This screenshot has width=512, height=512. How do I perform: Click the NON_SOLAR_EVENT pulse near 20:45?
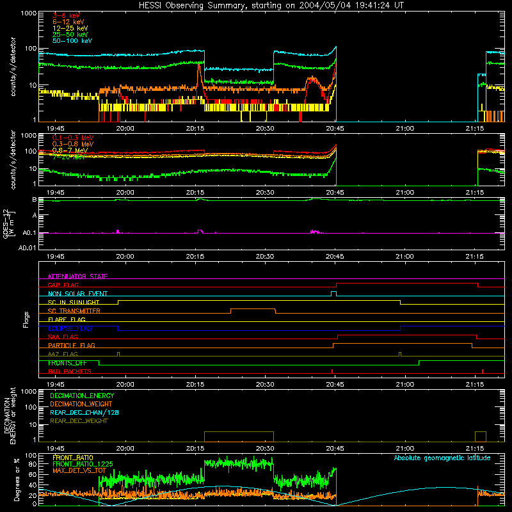[333, 293]
